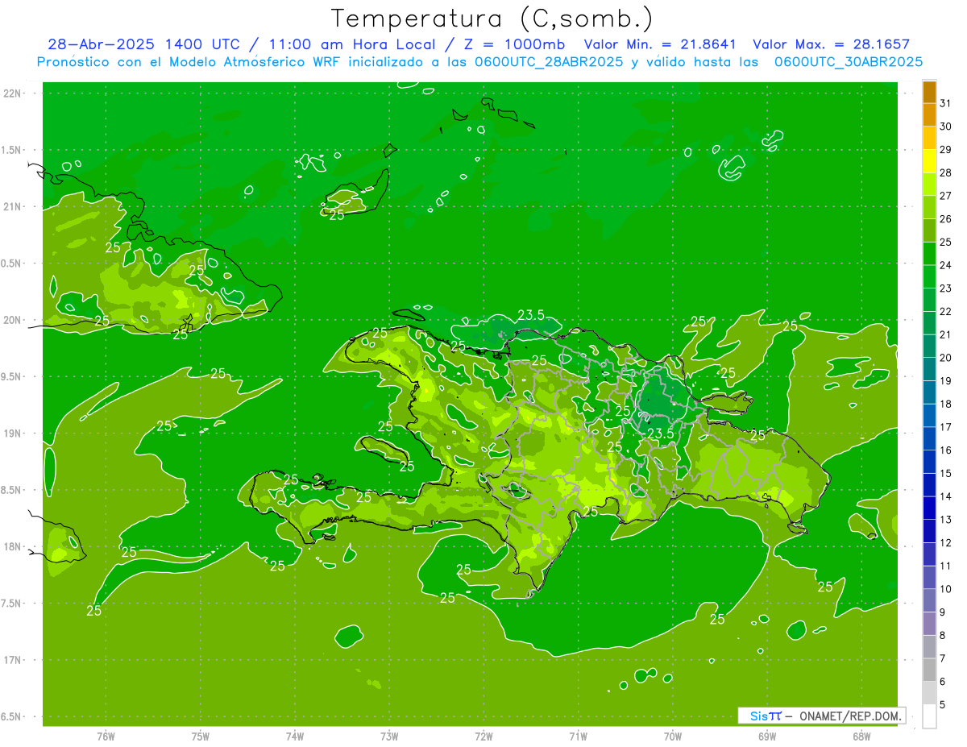Select the date text '28-Abr-2025 1400 UTC'

(x=143, y=44)
